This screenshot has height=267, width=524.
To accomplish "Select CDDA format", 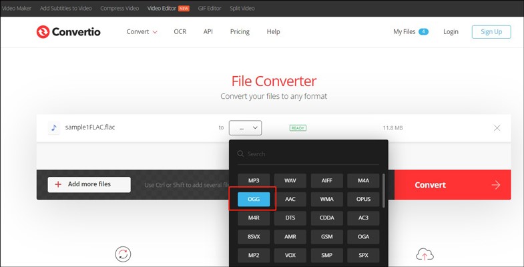I will tap(327, 218).
